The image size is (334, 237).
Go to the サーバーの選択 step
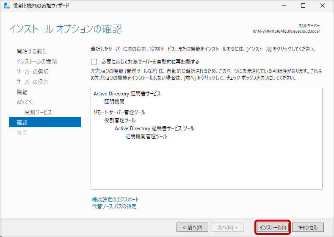33,72
